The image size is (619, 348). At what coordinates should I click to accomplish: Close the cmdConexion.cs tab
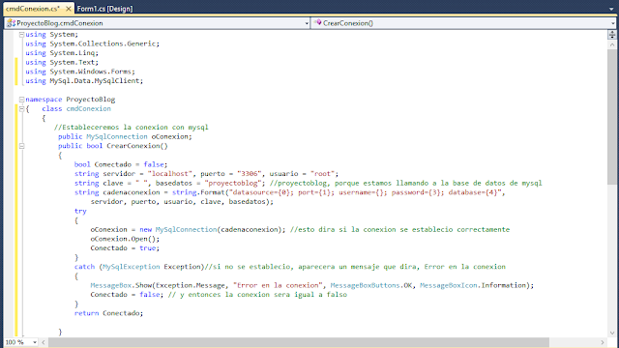(69, 9)
